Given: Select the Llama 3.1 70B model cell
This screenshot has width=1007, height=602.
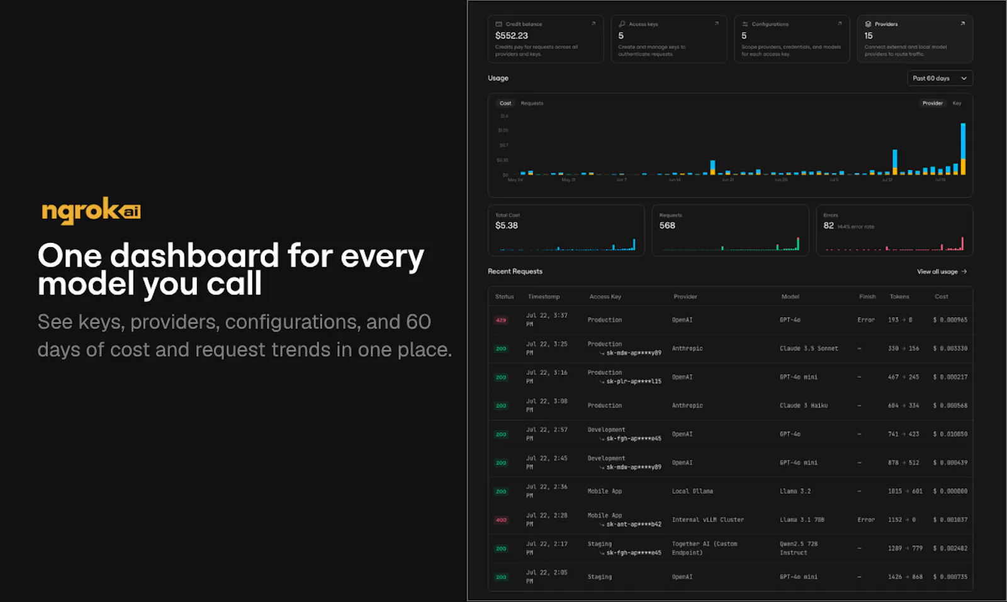Looking at the screenshot, I should [x=802, y=520].
